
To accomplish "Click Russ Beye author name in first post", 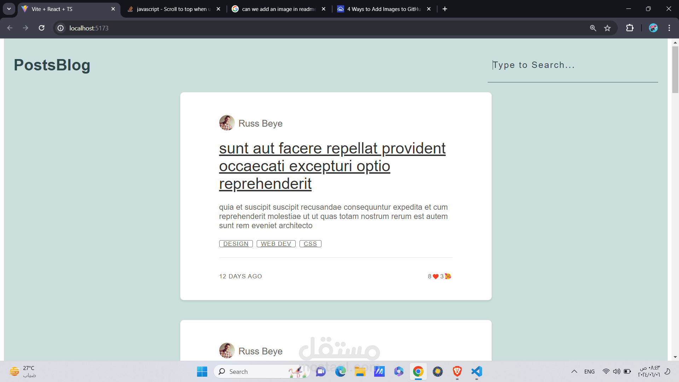I will [x=260, y=123].
